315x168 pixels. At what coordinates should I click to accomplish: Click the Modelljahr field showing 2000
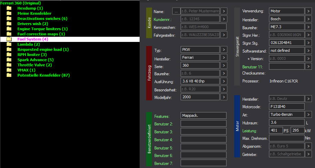(x=200, y=97)
